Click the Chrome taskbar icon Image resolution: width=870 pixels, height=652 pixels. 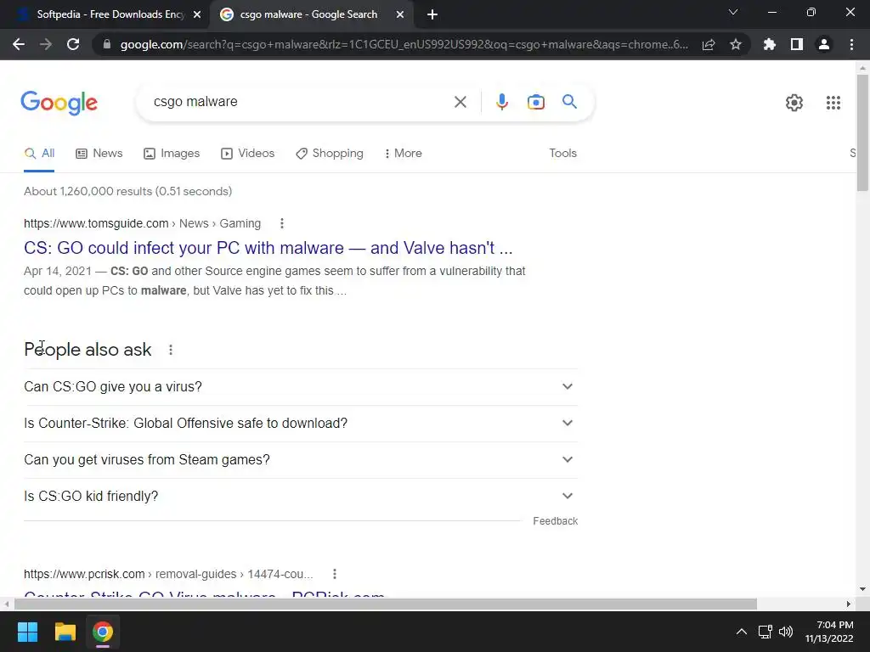(x=103, y=632)
